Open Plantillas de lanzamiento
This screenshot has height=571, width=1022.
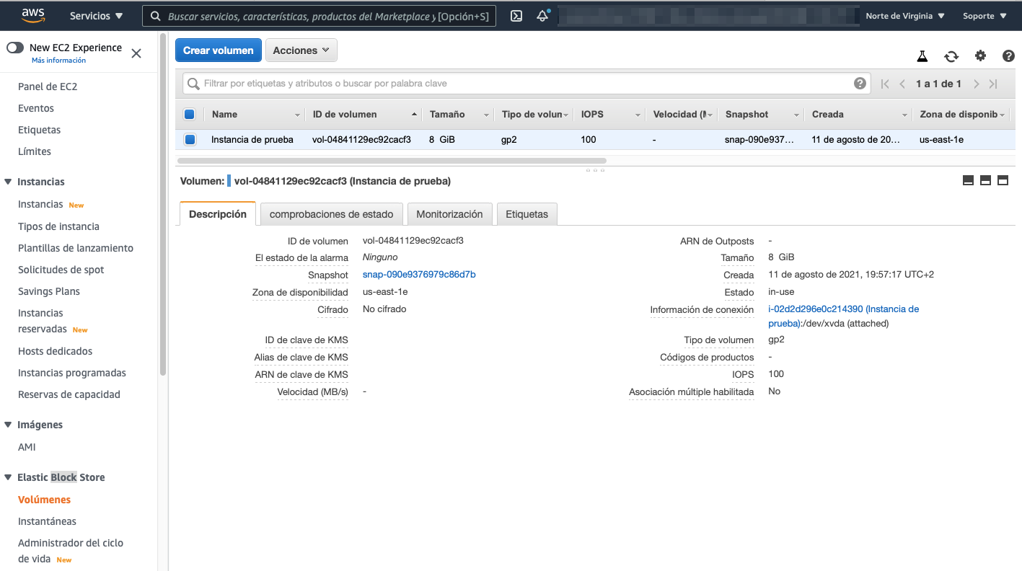76,248
